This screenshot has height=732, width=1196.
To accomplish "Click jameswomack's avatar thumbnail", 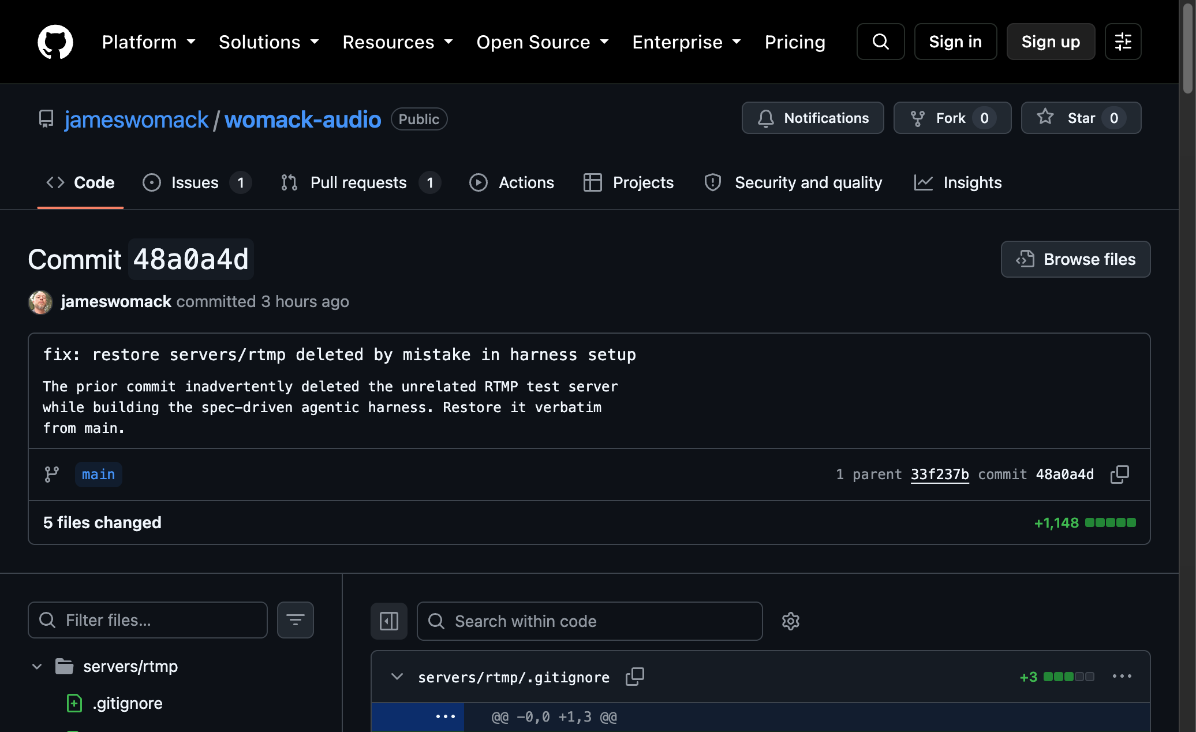I will point(40,302).
